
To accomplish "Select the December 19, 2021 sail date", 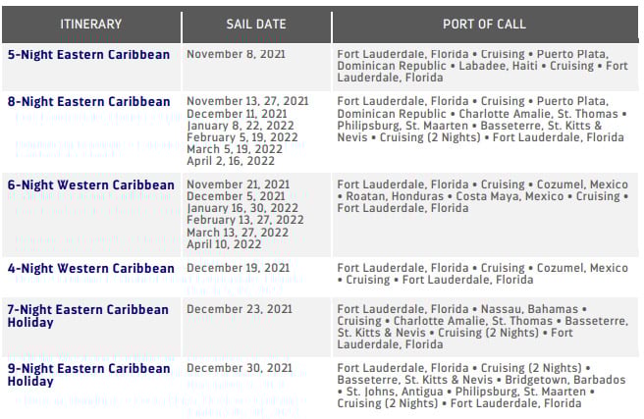I will [x=239, y=268].
